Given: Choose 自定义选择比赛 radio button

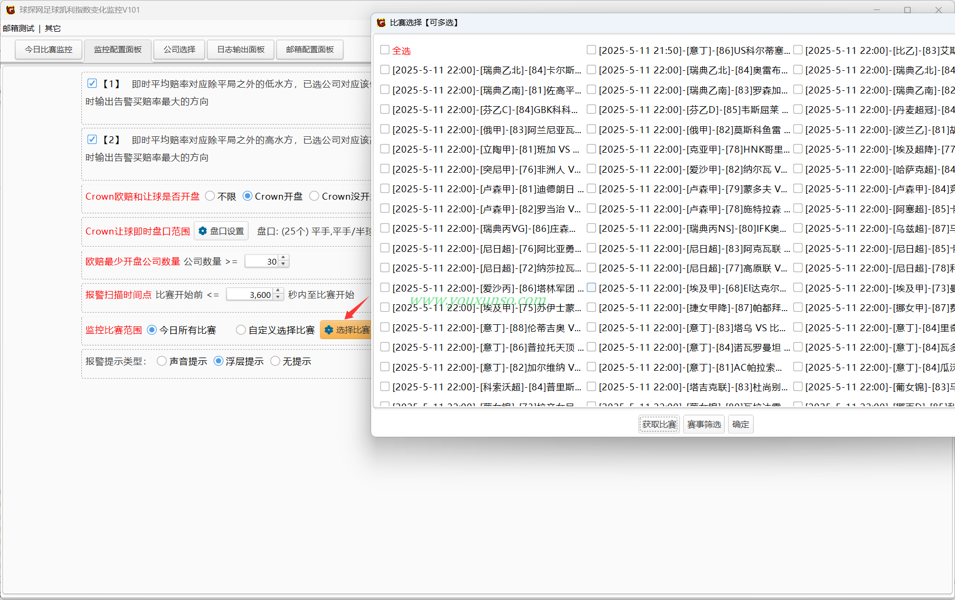Looking at the screenshot, I should (x=241, y=330).
